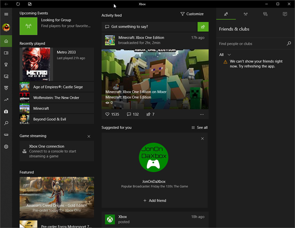Screen dimensions: 295x228
Task: Click the back arrow in title bar
Action: click(6, 4)
